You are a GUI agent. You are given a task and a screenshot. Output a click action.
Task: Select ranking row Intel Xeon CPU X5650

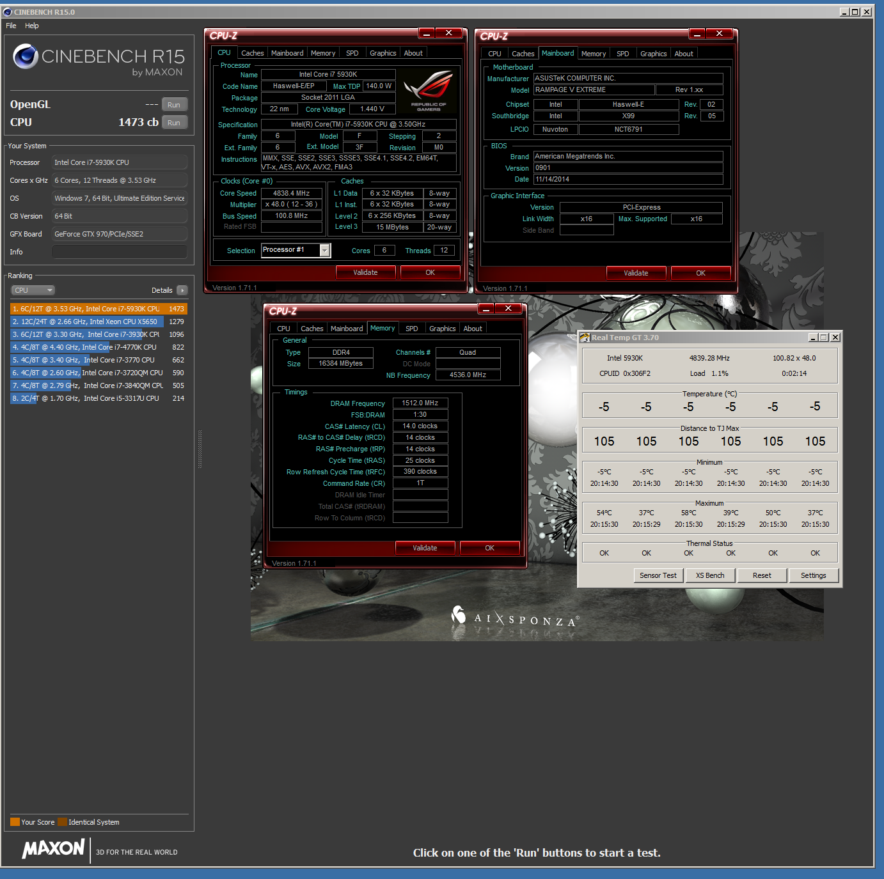[x=99, y=322]
